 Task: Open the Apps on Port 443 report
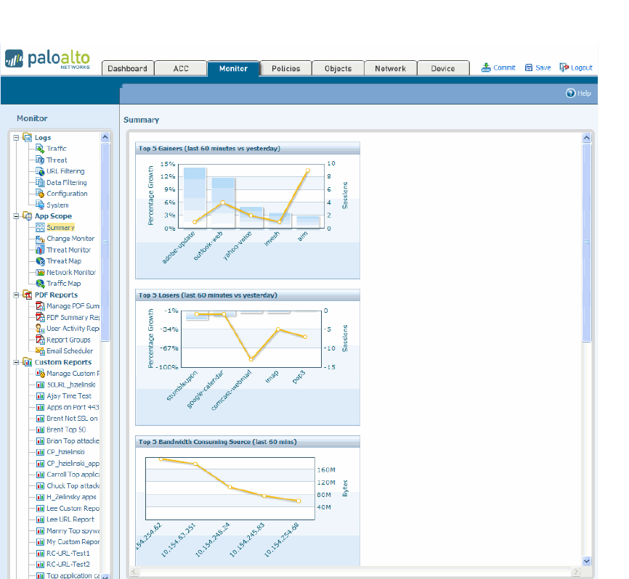[x=73, y=407]
